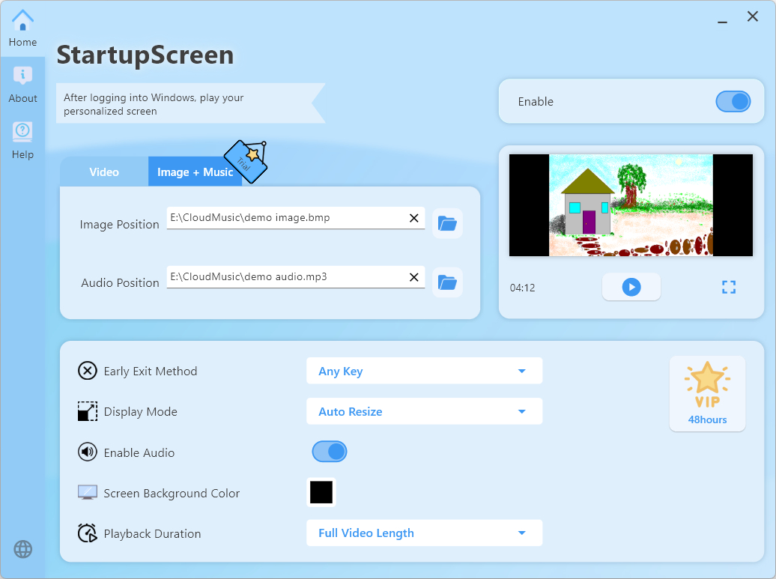
Task: Clear the Audio Position path
Action: coord(413,277)
